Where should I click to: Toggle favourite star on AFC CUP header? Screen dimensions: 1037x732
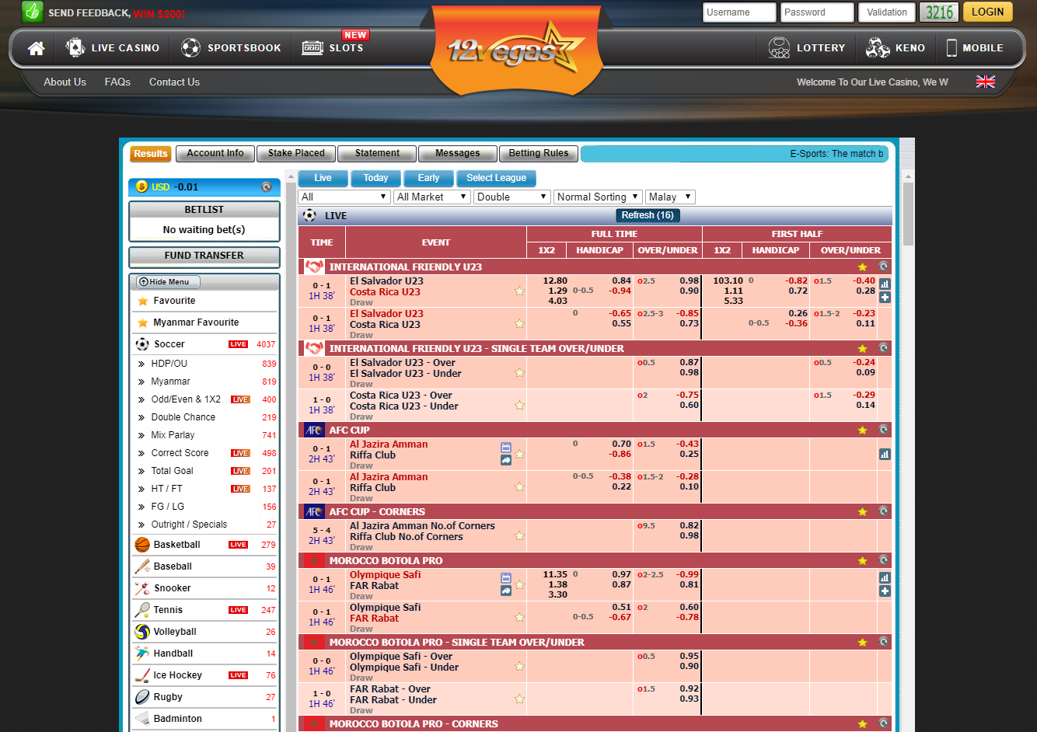[x=862, y=430]
